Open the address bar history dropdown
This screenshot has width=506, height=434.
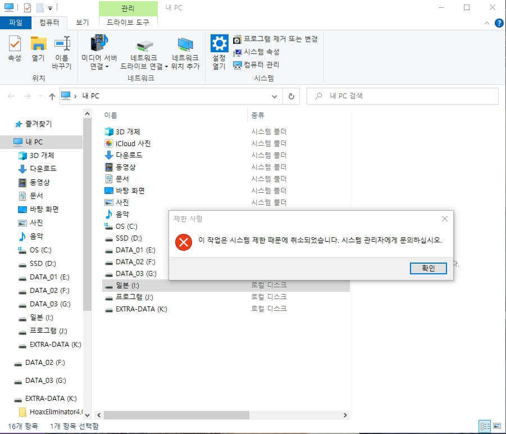point(274,96)
